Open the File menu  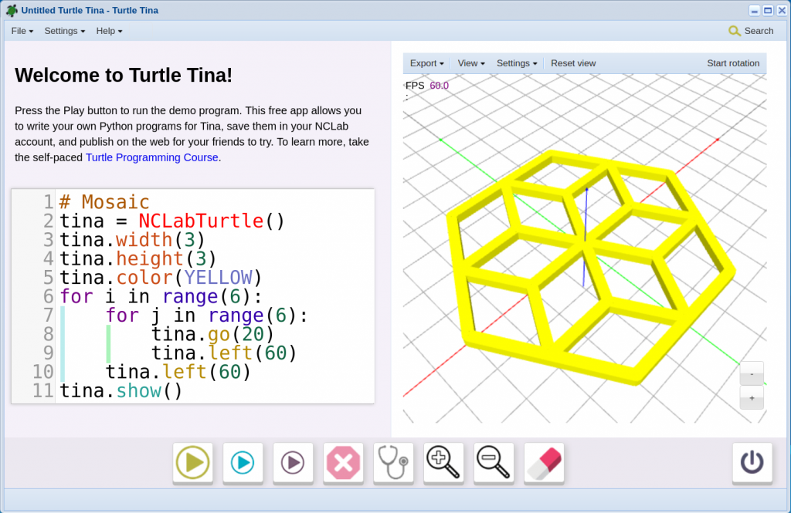tap(22, 31)
